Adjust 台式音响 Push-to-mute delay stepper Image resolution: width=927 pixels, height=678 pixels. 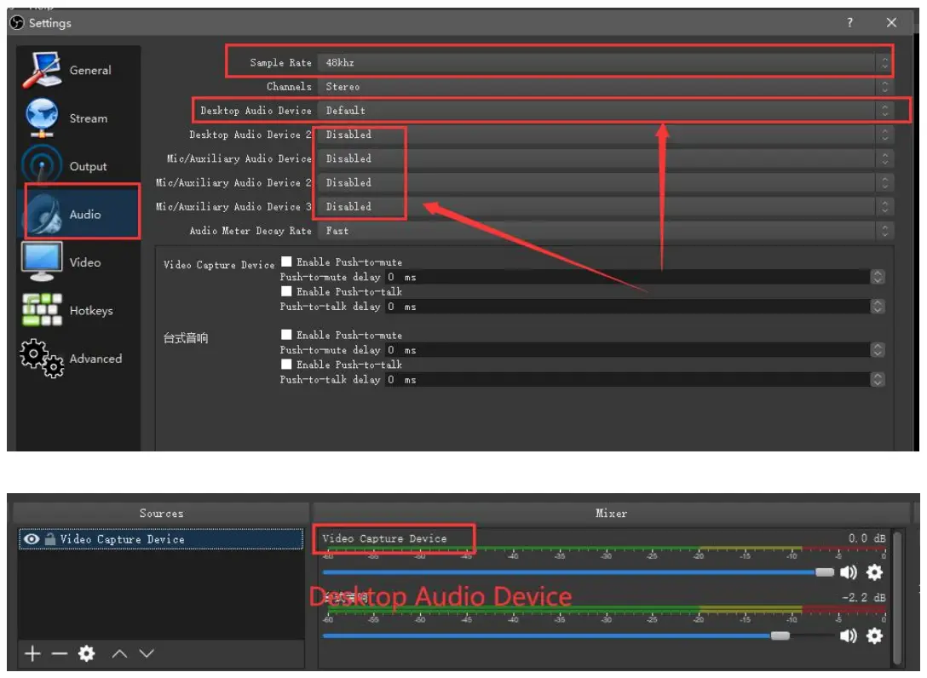(878, 350)
